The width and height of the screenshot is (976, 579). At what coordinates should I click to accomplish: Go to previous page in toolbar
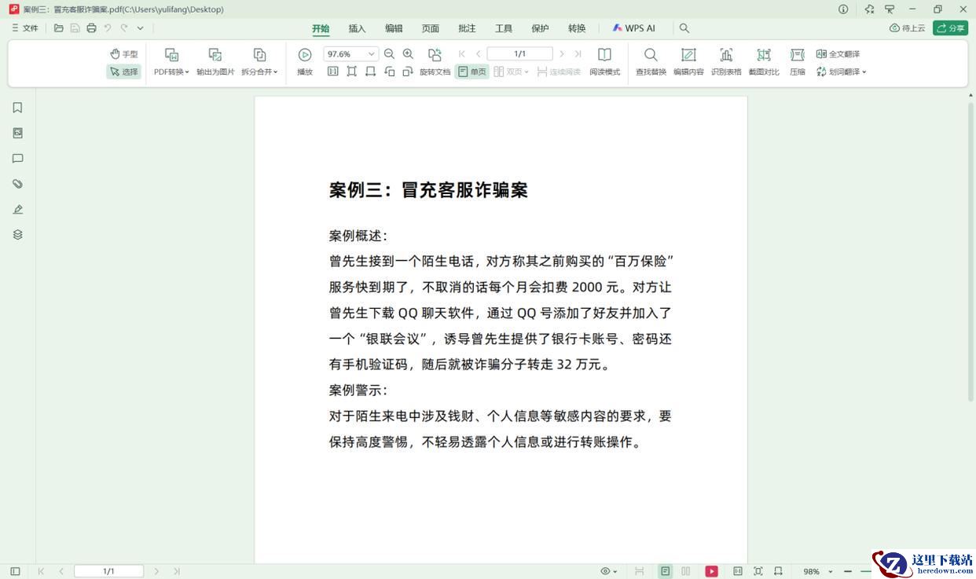tap(478, 54)
